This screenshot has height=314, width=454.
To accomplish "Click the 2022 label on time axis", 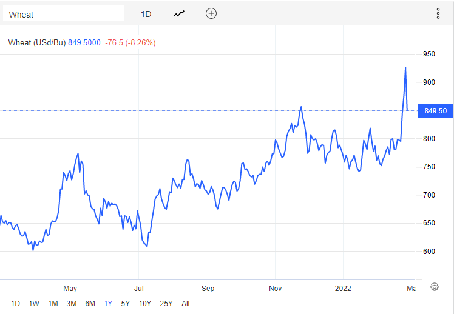I will pos(344,288).
